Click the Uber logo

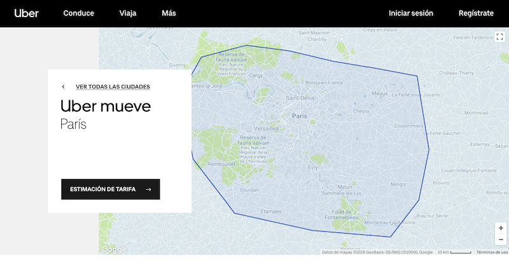(x=26, y=13)
